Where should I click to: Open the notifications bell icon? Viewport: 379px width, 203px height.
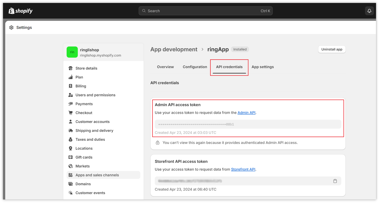pos(369,11)
